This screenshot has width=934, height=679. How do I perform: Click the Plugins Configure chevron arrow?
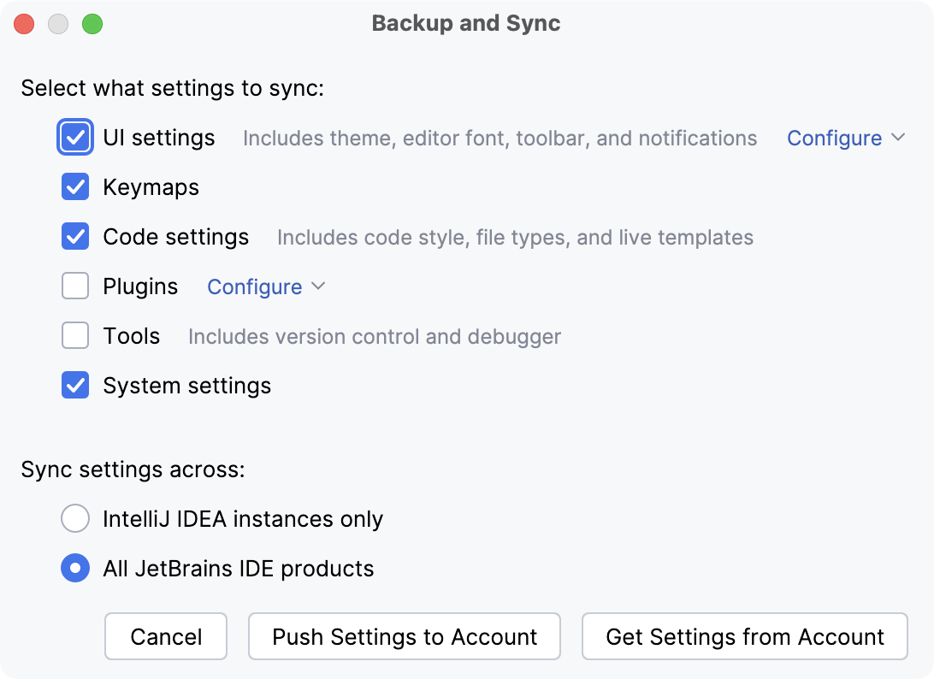[x=318, y=286]
